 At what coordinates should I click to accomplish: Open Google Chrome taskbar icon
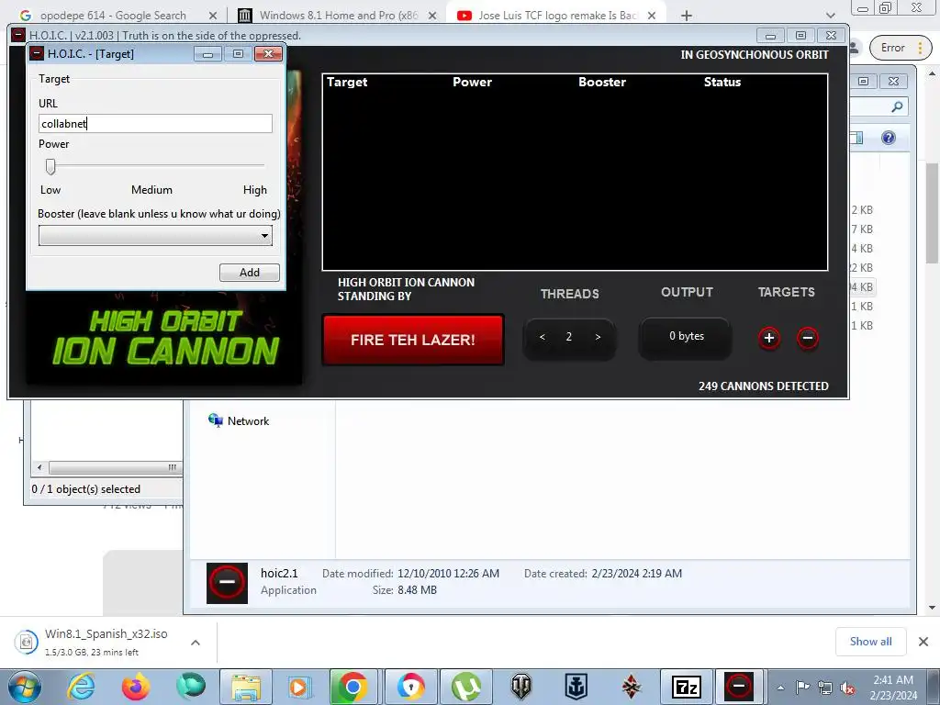[353, 687]
